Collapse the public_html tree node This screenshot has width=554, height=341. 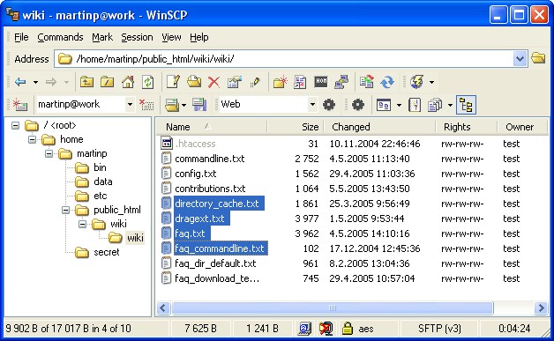point(65,210)
